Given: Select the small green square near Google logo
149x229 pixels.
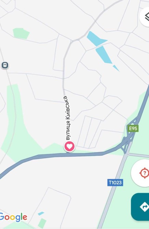Looking at the screenshot, I should click(42, 223).
